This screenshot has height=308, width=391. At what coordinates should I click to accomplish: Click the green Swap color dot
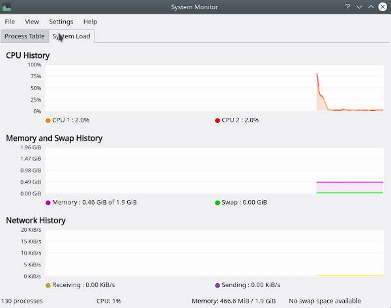tap(218, 203)
